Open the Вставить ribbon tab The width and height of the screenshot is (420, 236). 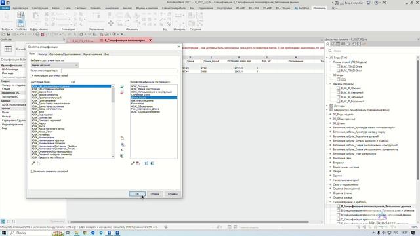coord(95,9)
